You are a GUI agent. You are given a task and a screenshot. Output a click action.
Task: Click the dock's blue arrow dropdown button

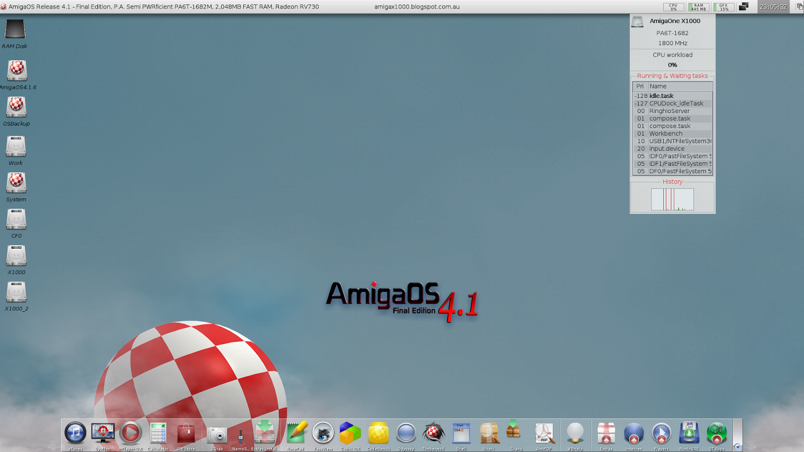click(738, 446)
